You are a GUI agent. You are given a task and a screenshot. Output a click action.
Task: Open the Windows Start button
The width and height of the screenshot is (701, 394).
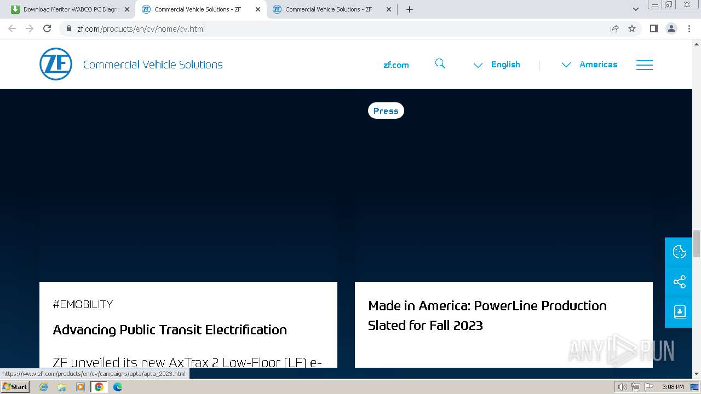click(x=15, y=386)
